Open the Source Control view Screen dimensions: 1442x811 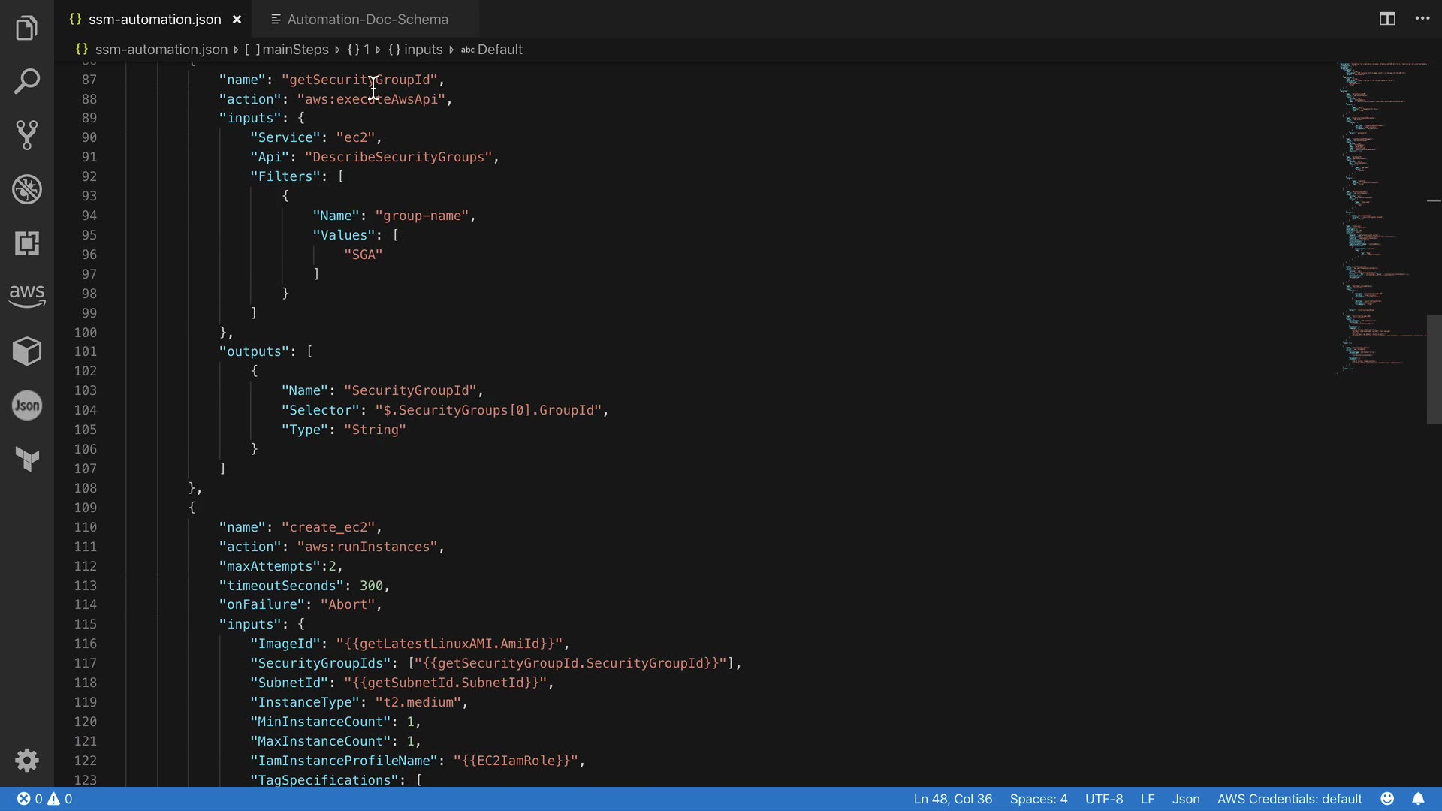(27, 135)
